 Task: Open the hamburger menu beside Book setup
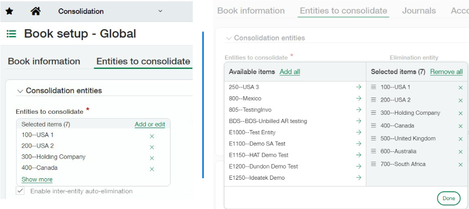point(11,34)
